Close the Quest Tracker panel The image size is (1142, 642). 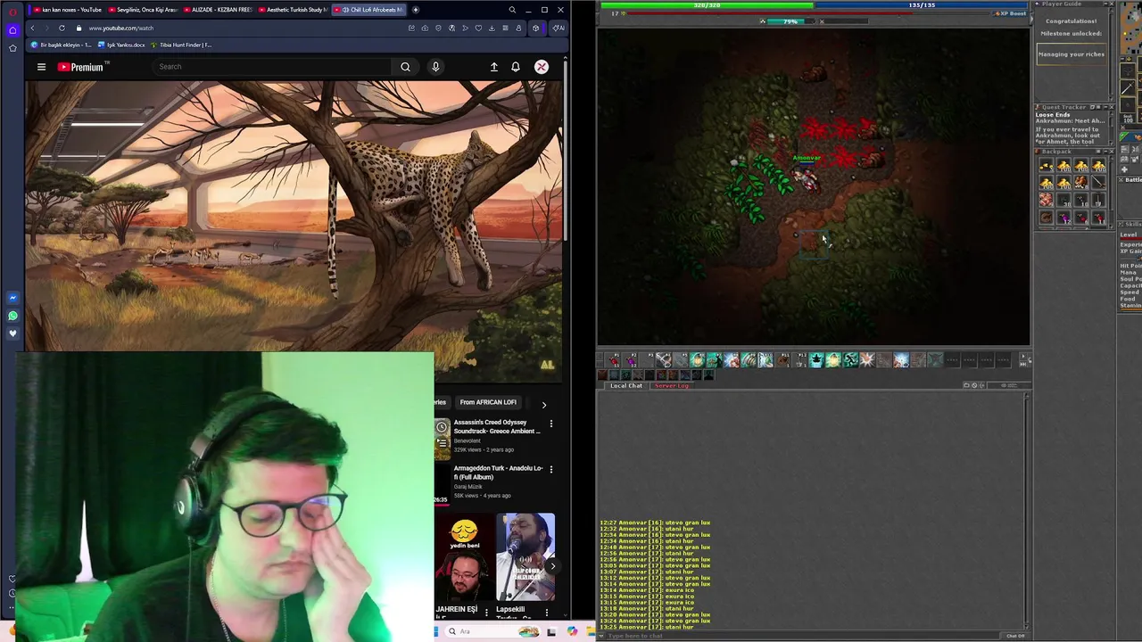[x=1110, y=107]
